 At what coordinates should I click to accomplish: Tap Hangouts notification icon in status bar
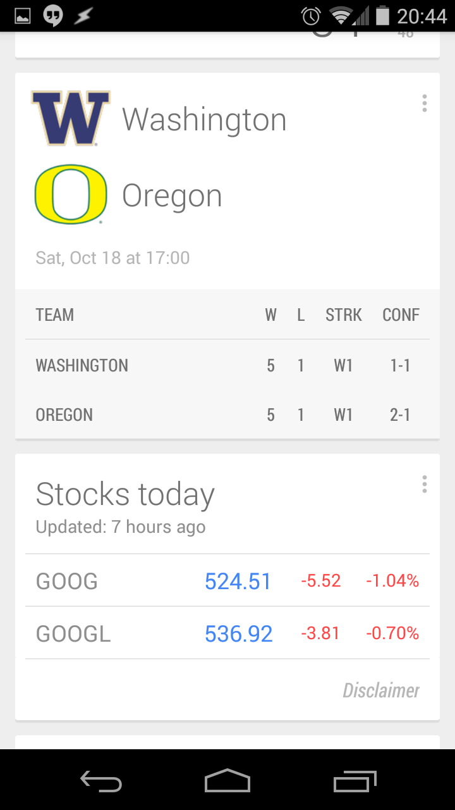click(x=53, y=16)
